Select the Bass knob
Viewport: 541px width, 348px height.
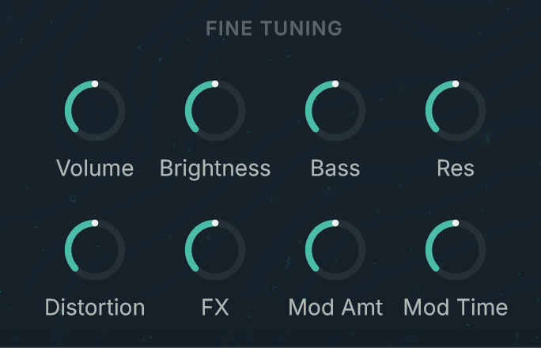(x=335, y=112)
